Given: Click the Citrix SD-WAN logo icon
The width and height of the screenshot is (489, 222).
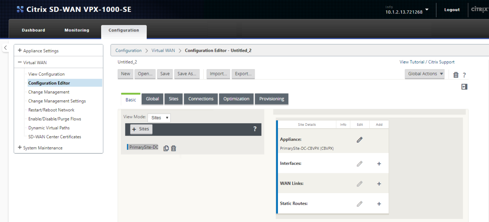Looking at the screenshot, I should coord(20,9).
